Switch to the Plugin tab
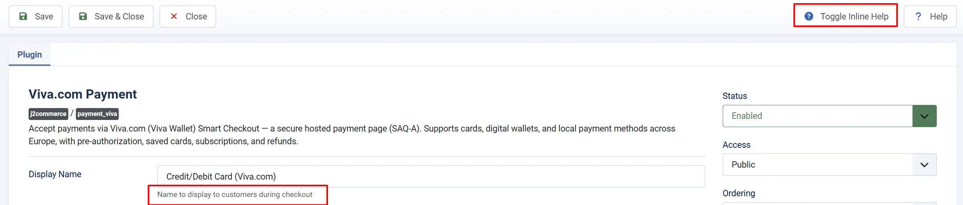 coord(29,54)
